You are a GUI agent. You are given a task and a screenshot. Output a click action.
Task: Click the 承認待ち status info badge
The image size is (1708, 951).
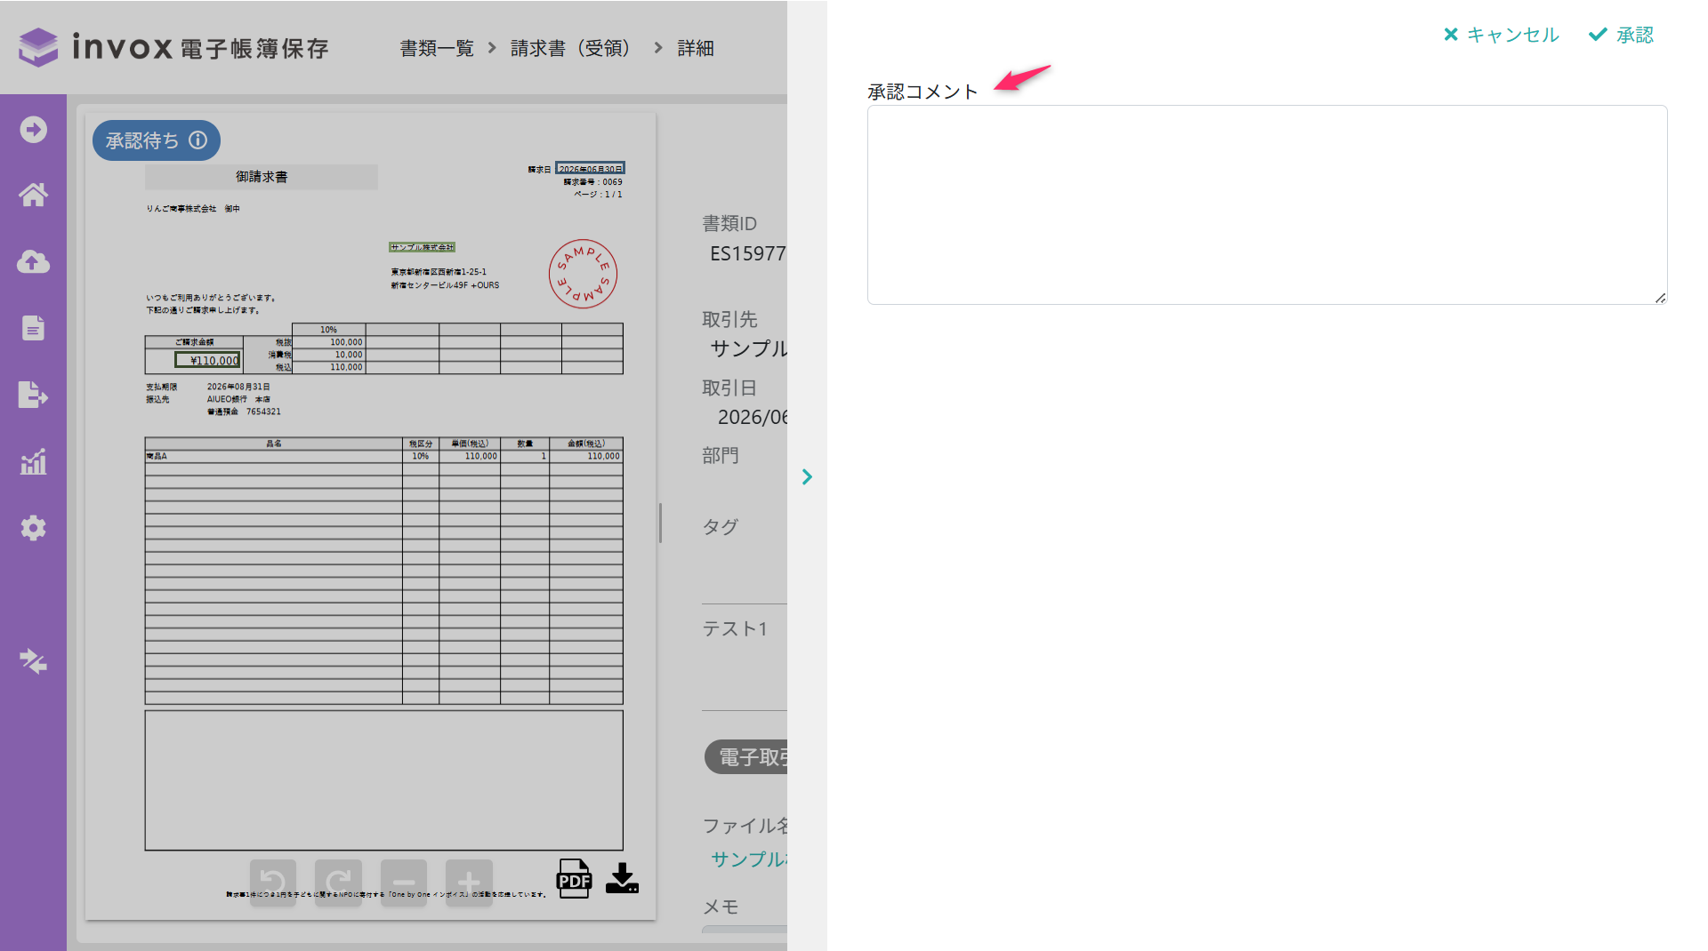coord(157,140)
